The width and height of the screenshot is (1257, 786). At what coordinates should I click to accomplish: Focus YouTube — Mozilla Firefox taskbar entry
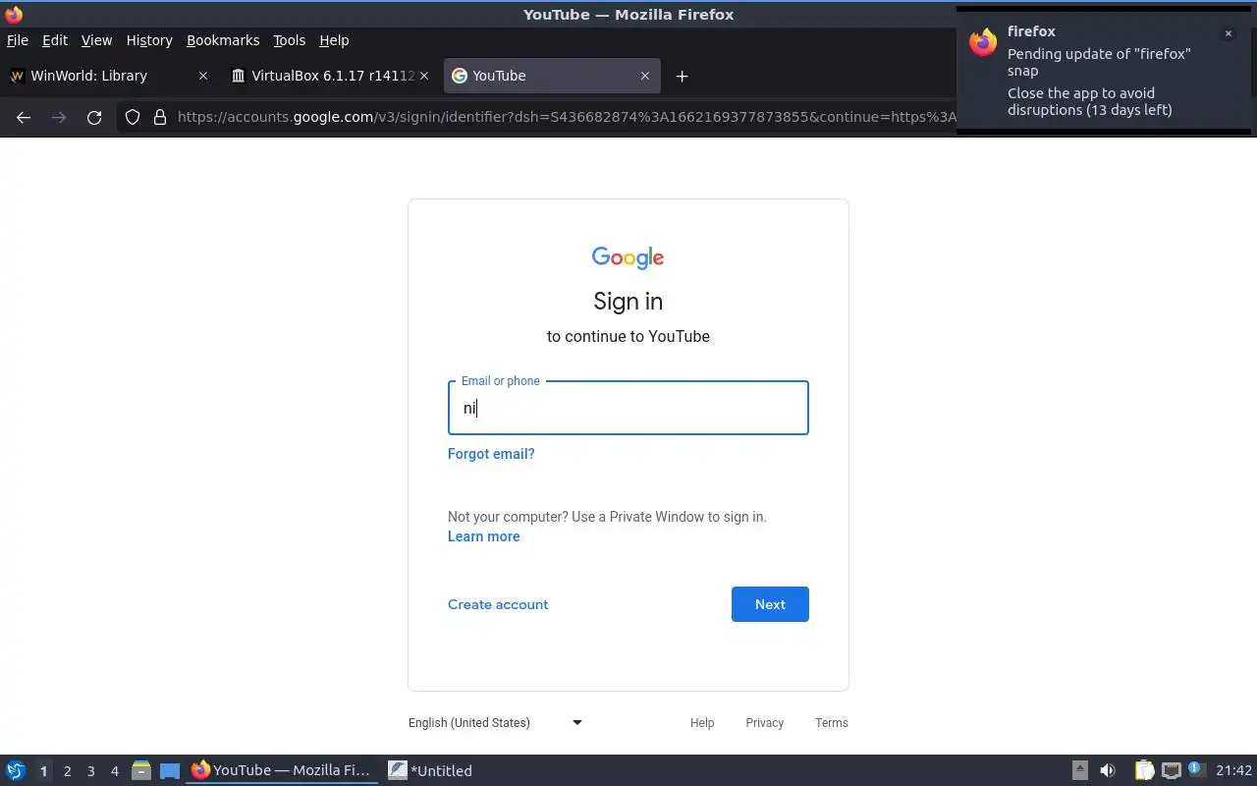click(282, 770)
